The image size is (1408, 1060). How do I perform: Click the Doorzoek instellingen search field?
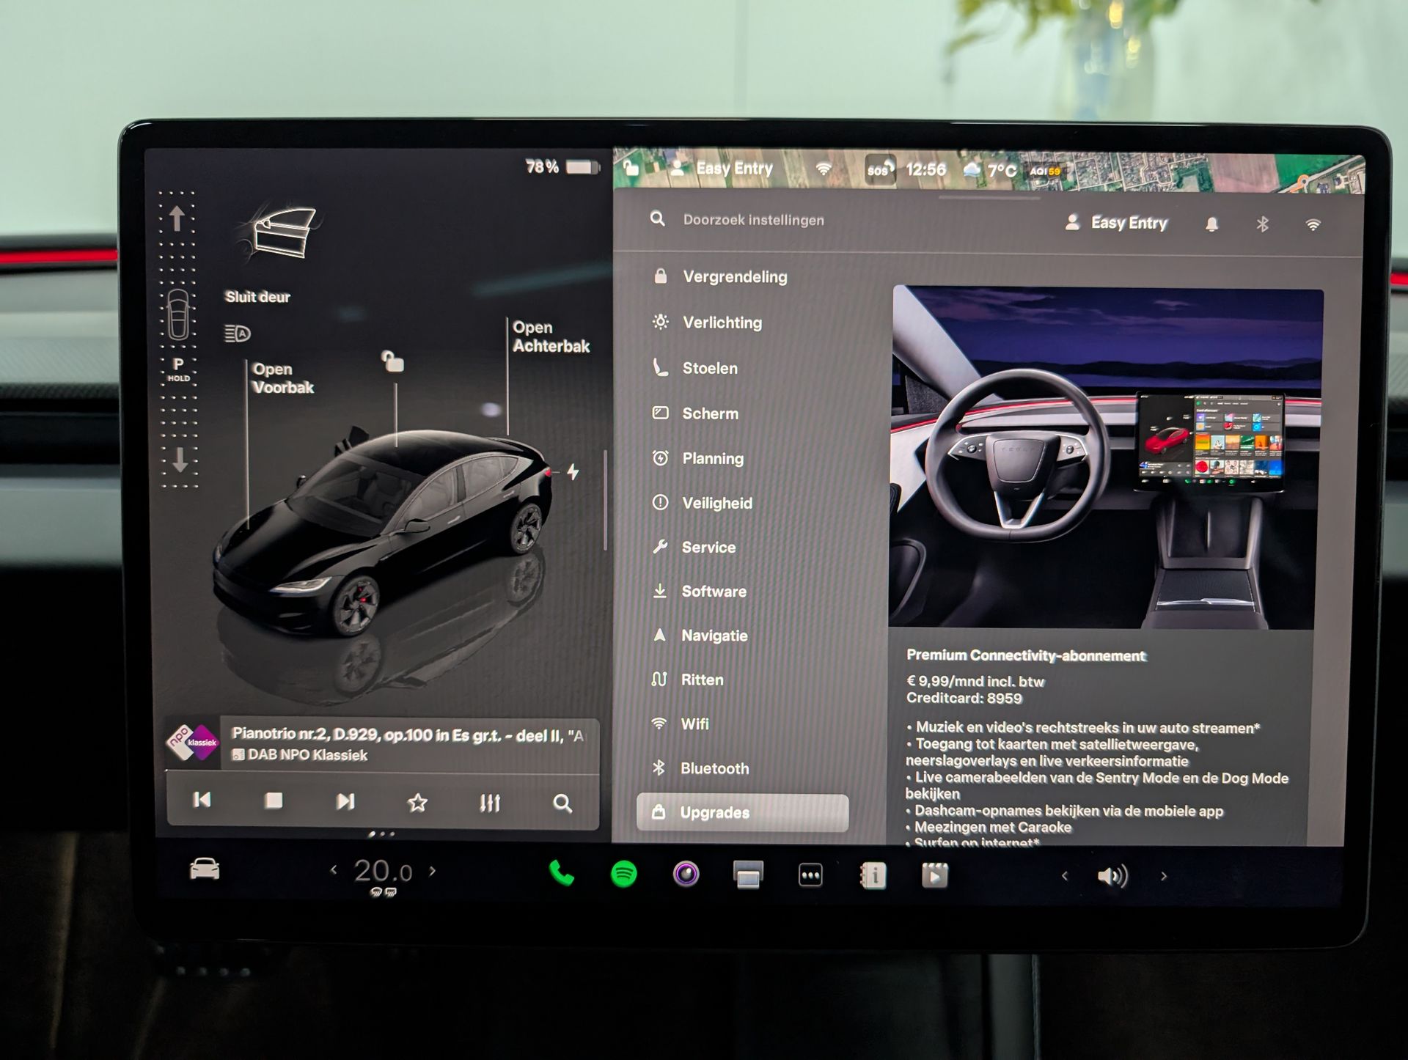[753, 220]
